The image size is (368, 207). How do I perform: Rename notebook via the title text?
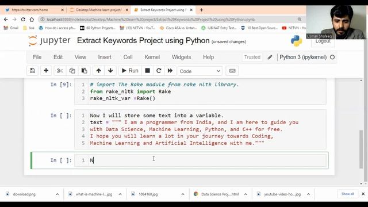coord(143,41)
